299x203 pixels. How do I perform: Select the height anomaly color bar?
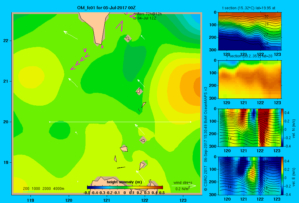click(x=125, y=187)
